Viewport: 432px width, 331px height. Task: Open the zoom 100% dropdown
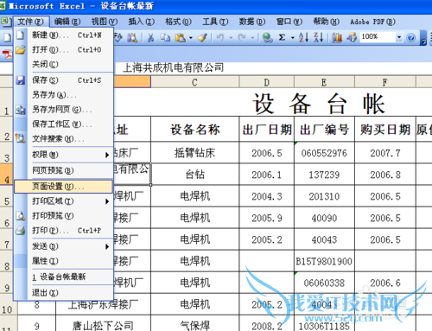click(x=399, y=37)
